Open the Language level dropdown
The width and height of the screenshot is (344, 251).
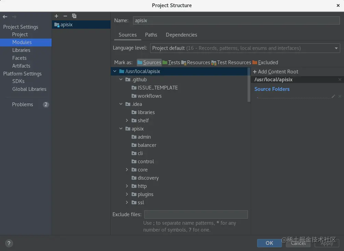click(x=245, y=48)
